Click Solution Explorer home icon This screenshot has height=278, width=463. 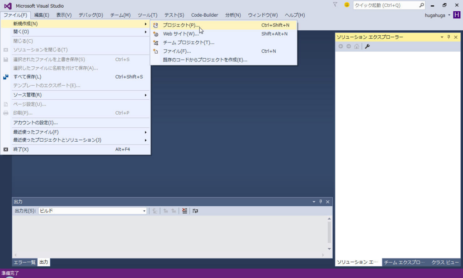click(357, 46)
